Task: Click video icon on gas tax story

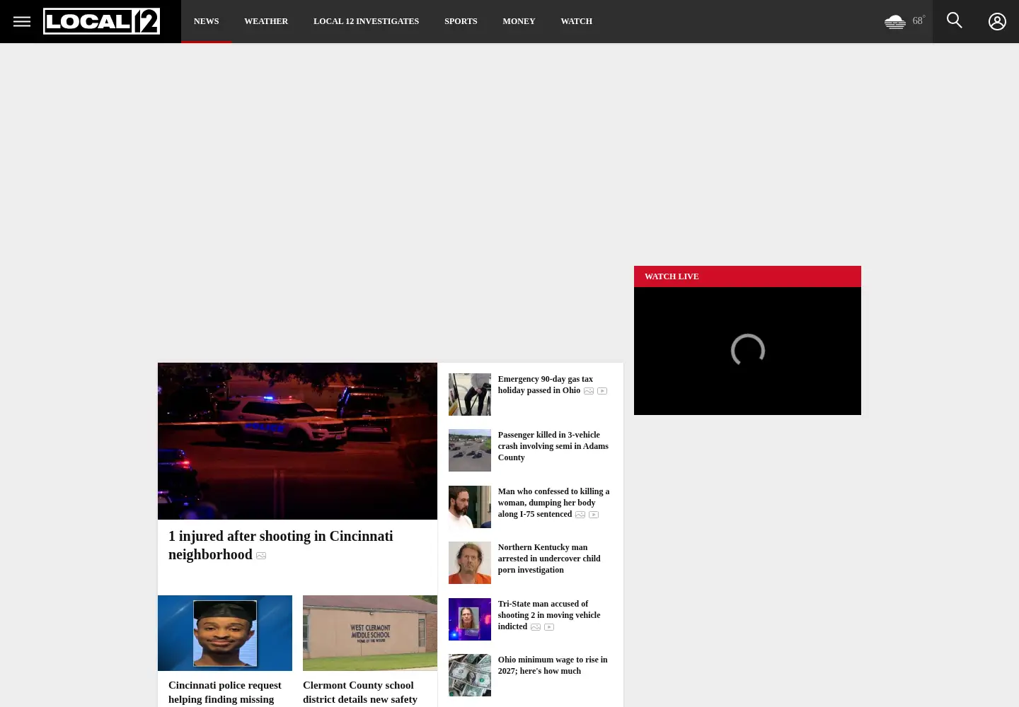Action: point(602,391)
